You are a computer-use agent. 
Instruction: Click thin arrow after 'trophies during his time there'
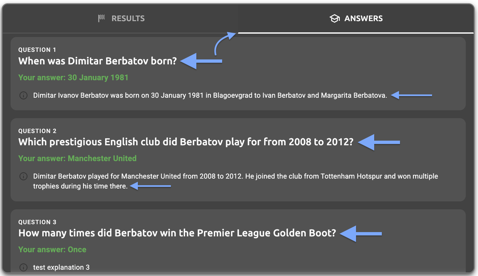pyautogui.click(x=150, y=187)
